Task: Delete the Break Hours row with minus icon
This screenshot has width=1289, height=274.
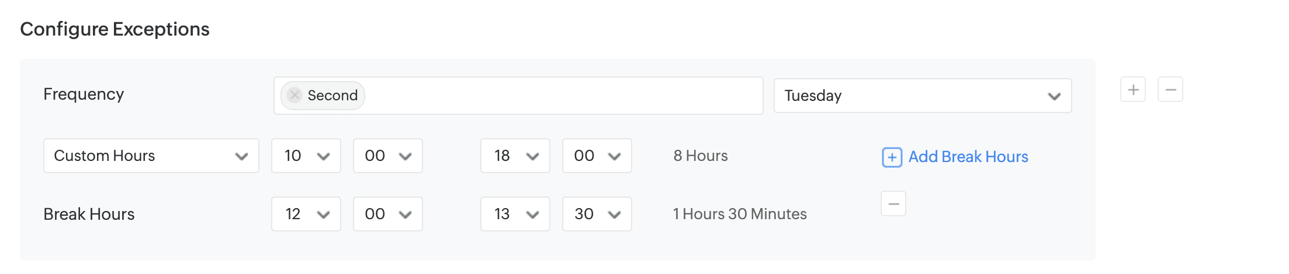Action: point(893,204)
